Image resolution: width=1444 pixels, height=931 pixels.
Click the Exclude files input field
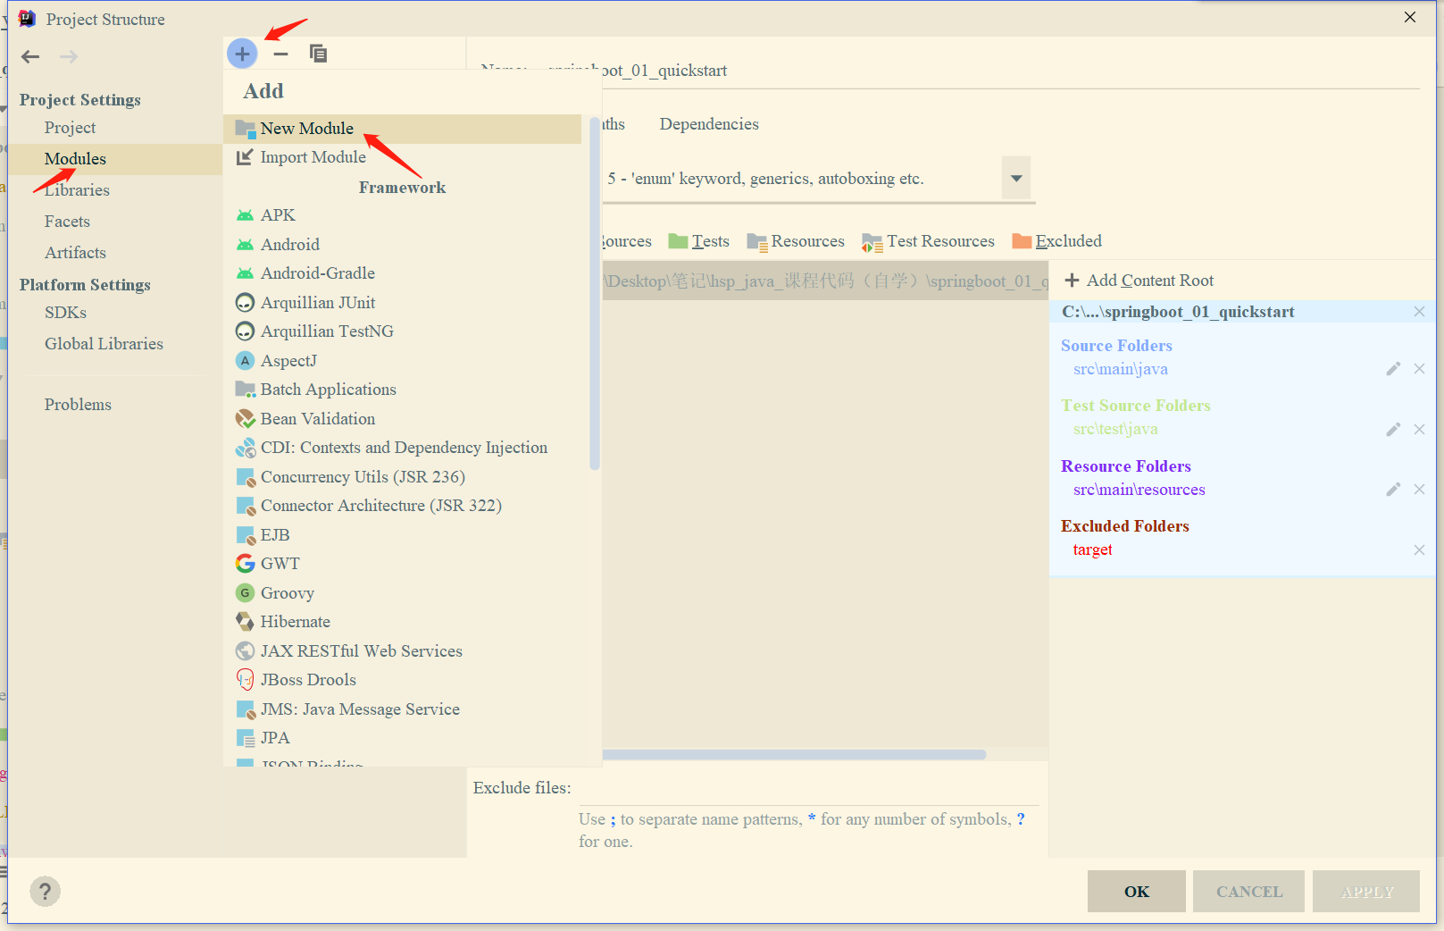point(808,788)
